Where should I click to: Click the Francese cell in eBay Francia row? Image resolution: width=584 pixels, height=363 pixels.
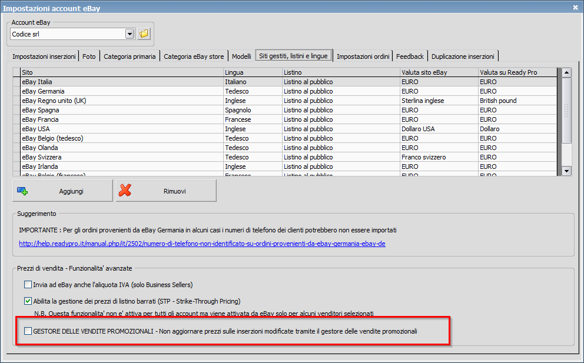tap(253, 119)
